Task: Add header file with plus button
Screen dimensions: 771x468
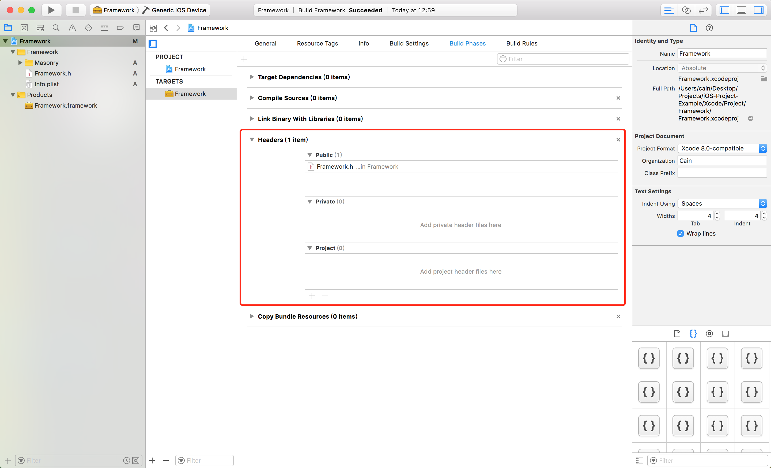Action: tap(312, 296)
